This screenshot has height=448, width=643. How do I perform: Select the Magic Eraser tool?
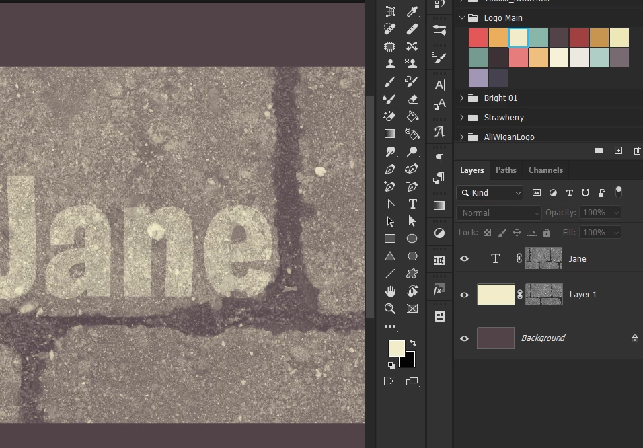coord(389,116)
